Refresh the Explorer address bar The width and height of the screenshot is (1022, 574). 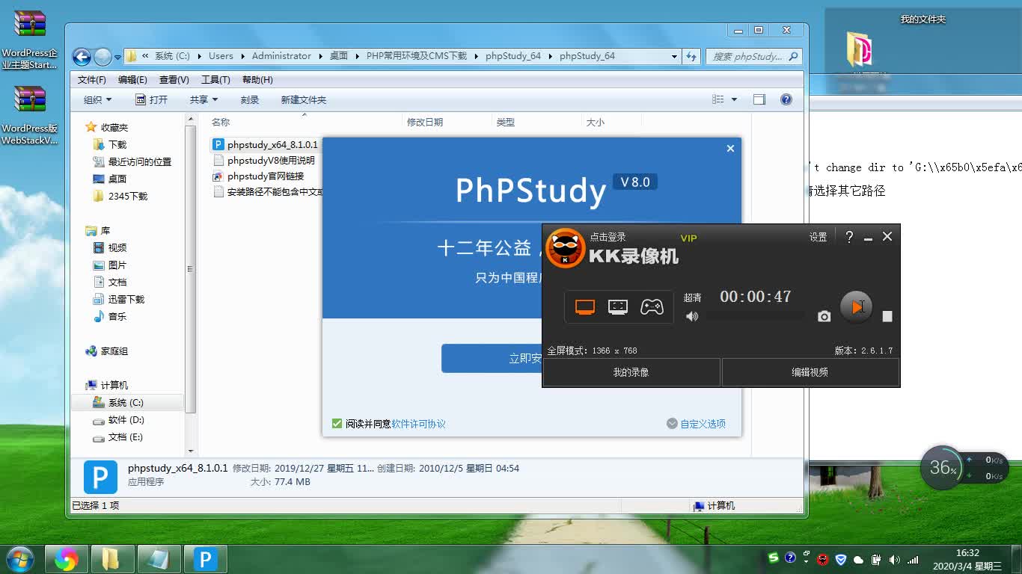(x=691, y=56)
